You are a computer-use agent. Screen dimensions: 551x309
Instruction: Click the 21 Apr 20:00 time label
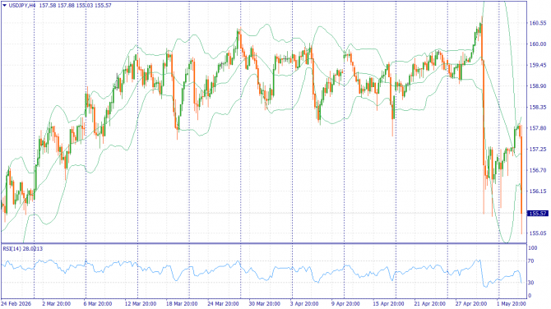[x=429, y=303]
